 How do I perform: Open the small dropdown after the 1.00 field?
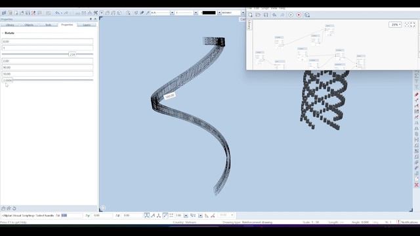(x=186, y=216)
